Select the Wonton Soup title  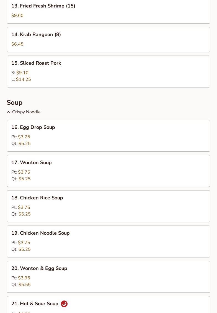(x=32, y=162)
